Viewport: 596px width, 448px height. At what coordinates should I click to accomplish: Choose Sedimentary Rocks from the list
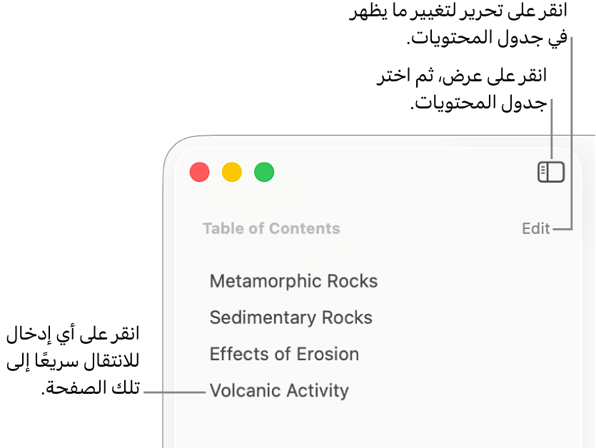pos(291,317)
